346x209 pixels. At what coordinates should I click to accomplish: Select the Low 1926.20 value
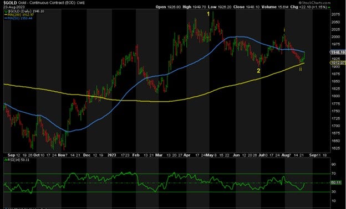(220, 7)
